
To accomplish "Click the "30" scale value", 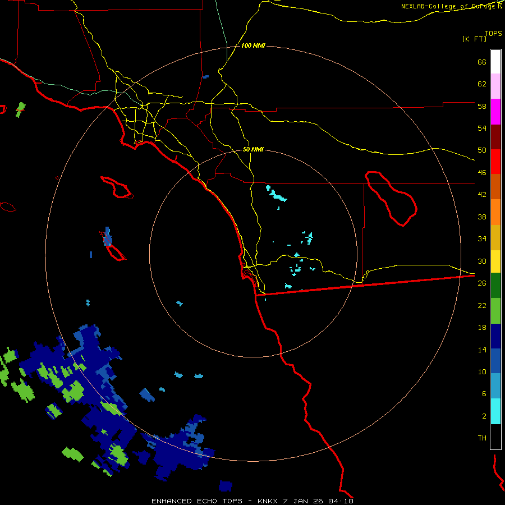I will pyautogui.click(x=482, y=261).
